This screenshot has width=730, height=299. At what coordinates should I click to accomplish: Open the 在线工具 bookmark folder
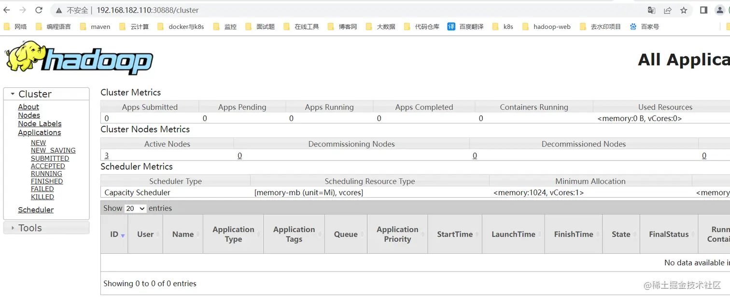[x=301, y=27]
